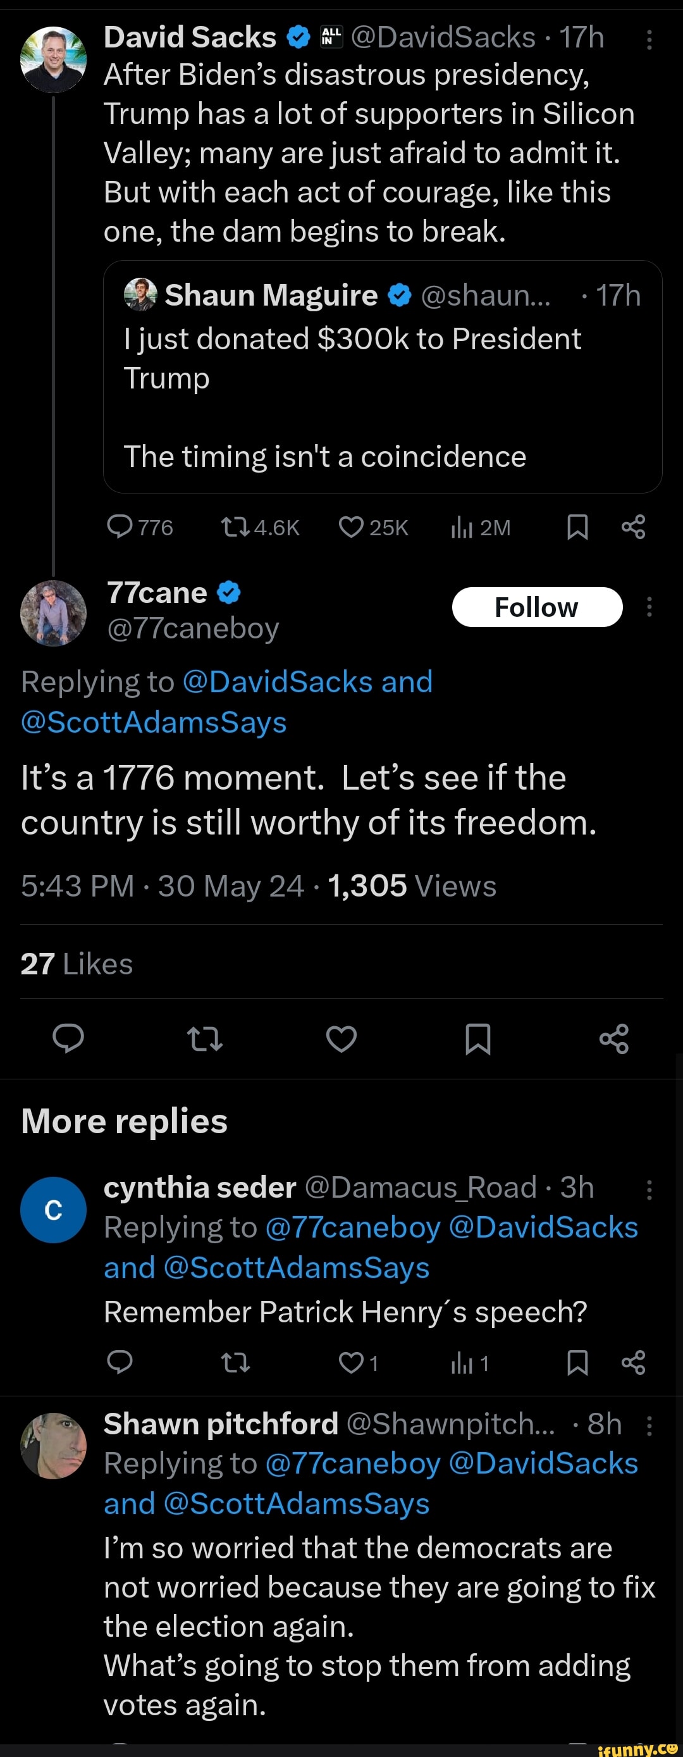The height and width of the screenshot is (1757, 683).
Task: Open more options on cynthia seder's reply
Action: [x=649, y=1189]
